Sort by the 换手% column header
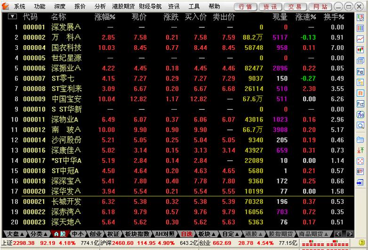 pyautogui.click(x=334, y=17)
